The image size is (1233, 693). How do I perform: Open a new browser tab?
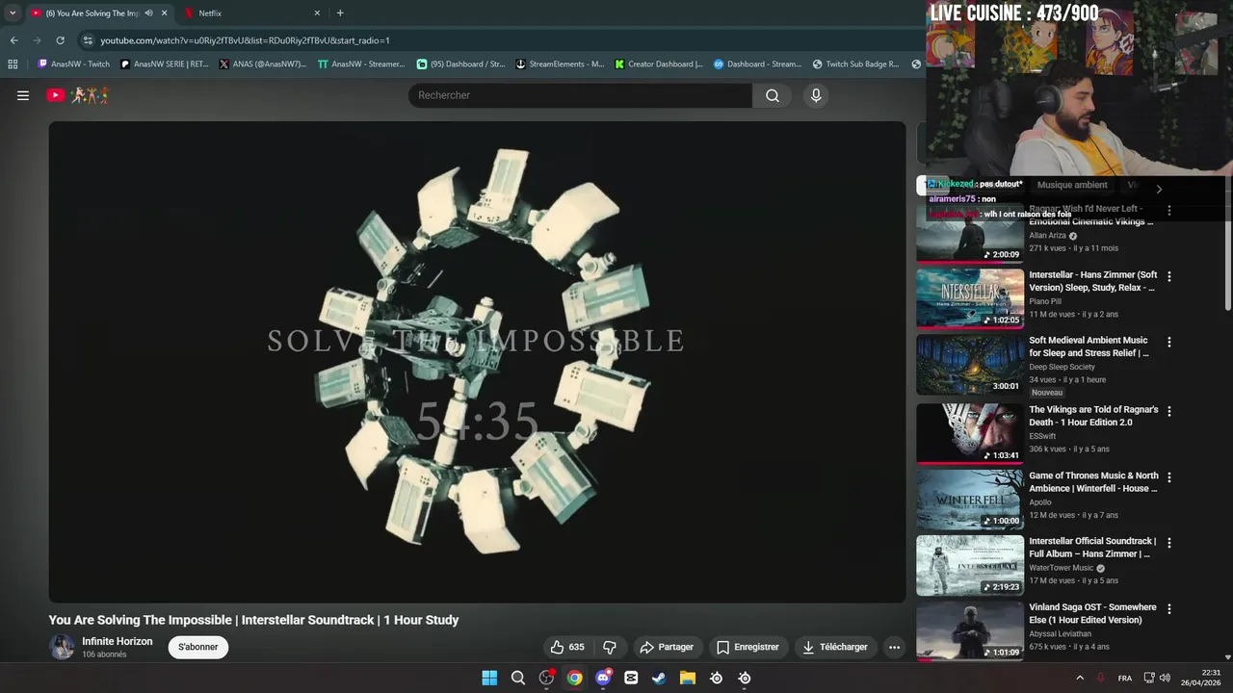pos(340,13)
